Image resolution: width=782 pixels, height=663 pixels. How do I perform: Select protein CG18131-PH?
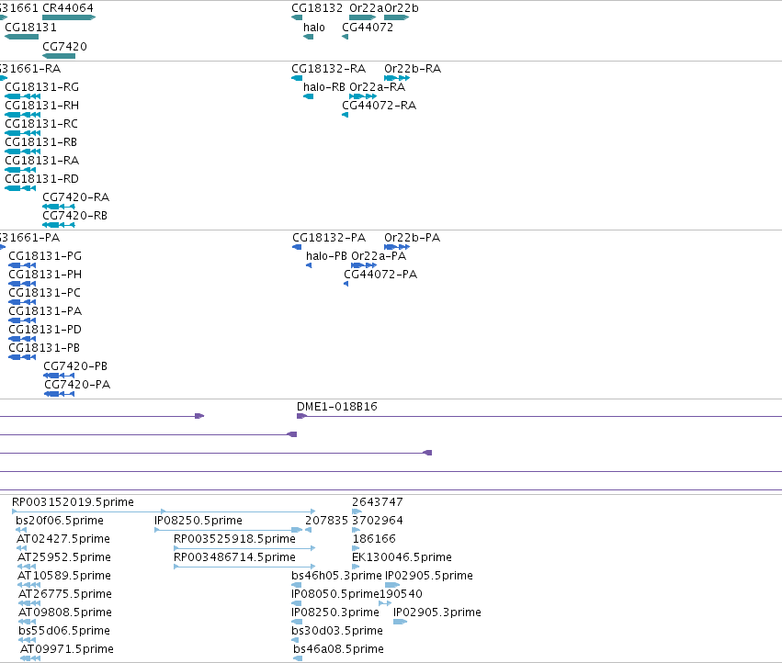[45, 275]
